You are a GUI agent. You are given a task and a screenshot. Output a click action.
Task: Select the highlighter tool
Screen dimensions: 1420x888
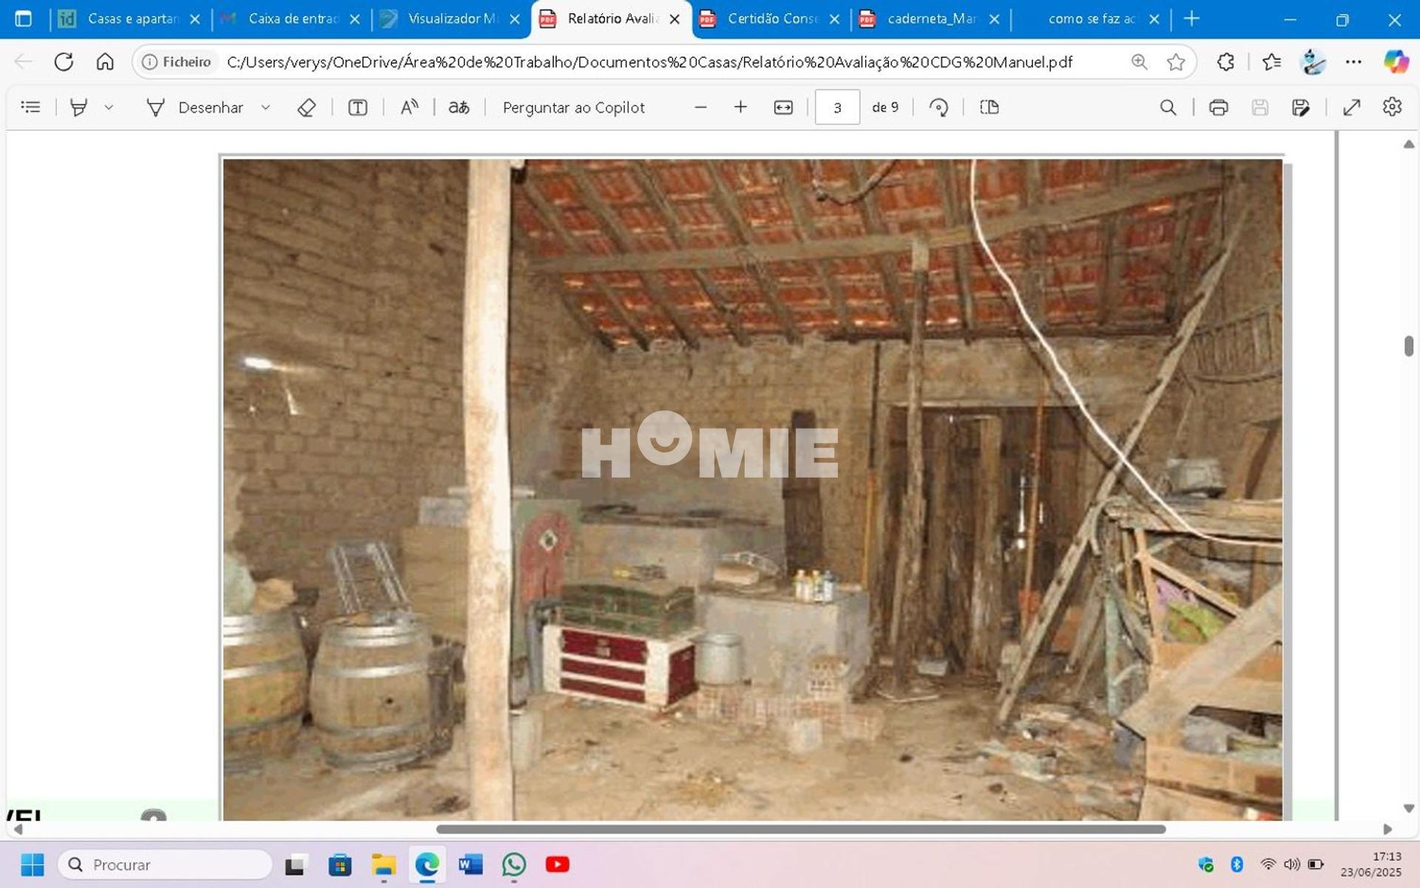tap(78, 107)
